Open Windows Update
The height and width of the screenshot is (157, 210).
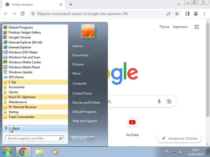(x=35, y=72)
